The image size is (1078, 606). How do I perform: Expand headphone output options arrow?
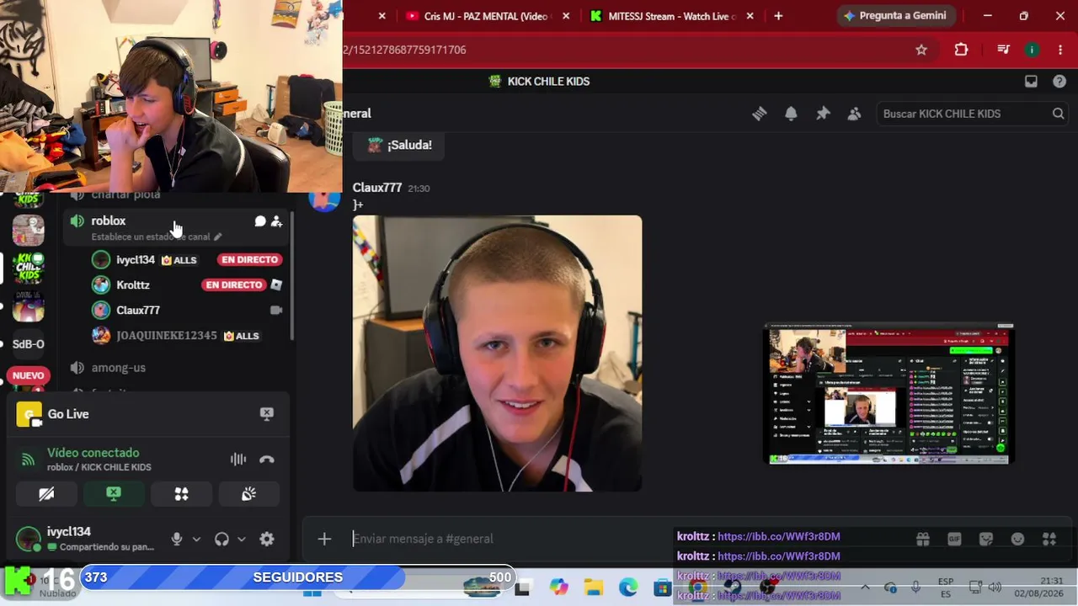[241, 540]
